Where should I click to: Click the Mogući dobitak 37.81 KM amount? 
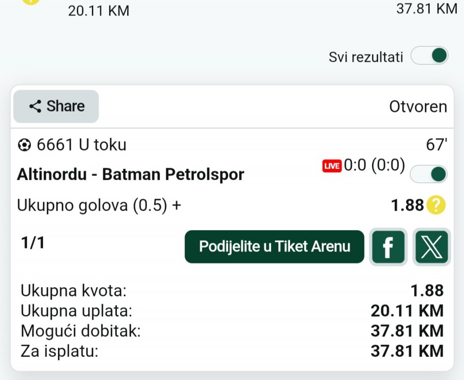click(x=407, y=331)
